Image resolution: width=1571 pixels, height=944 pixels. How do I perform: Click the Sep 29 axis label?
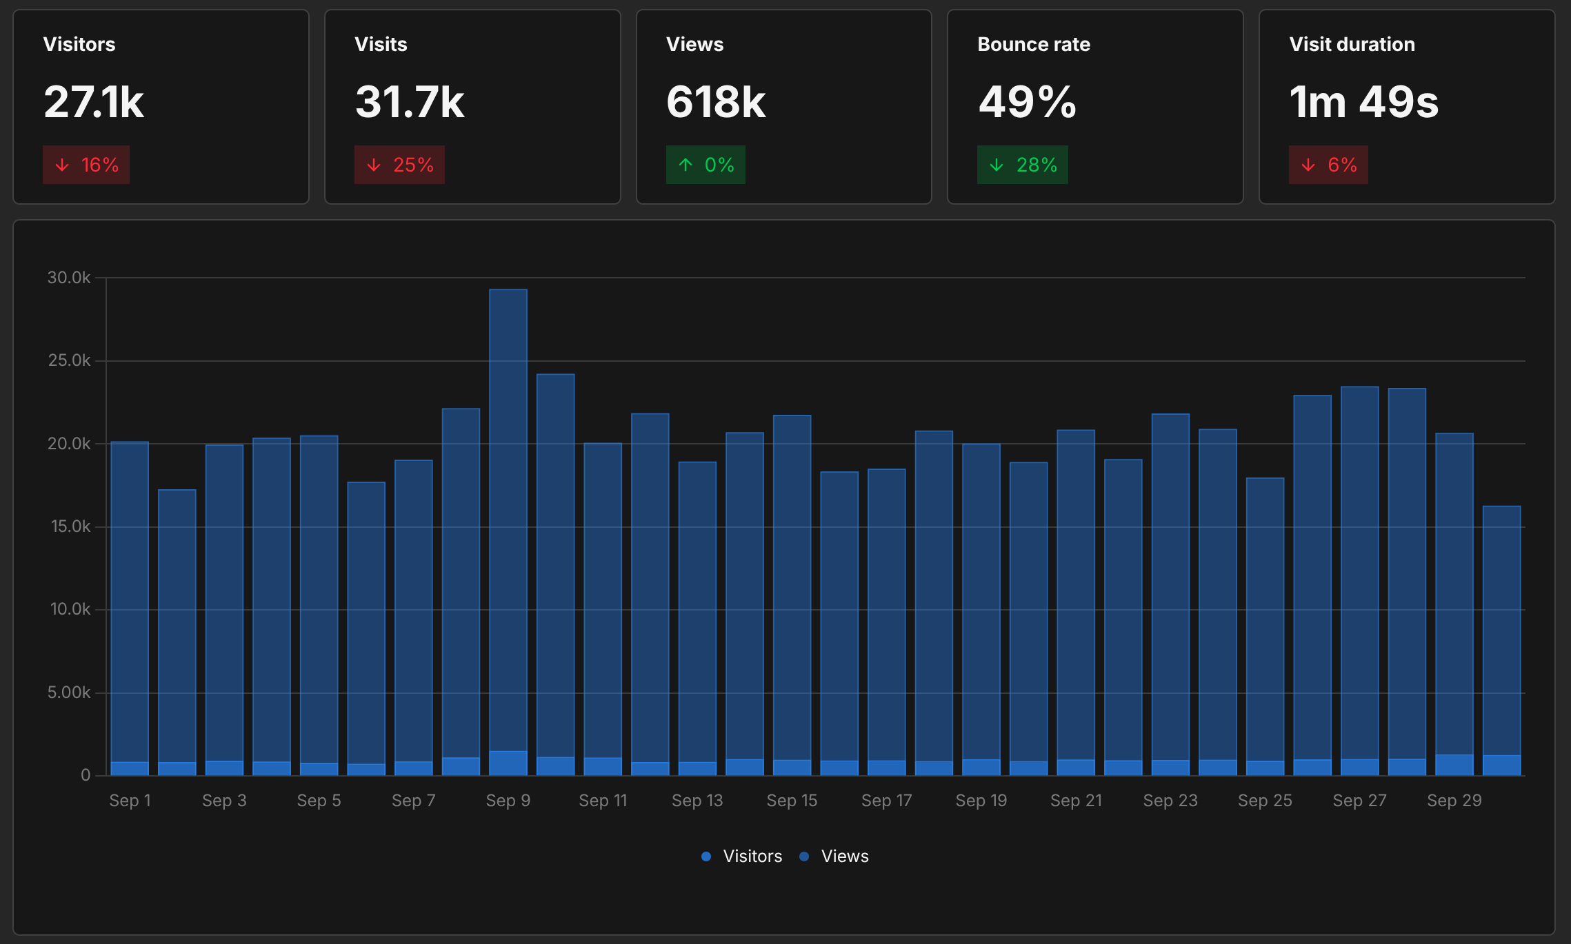coord(1454,801)
